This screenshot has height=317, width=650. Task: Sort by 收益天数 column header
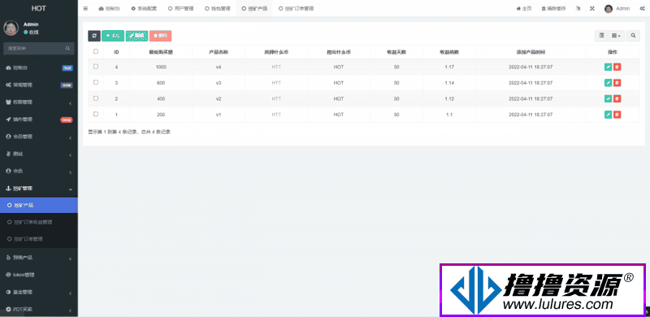pyautogui.click(x=396, y=52)
